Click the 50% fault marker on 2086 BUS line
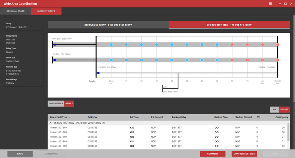 pos(187,45)
